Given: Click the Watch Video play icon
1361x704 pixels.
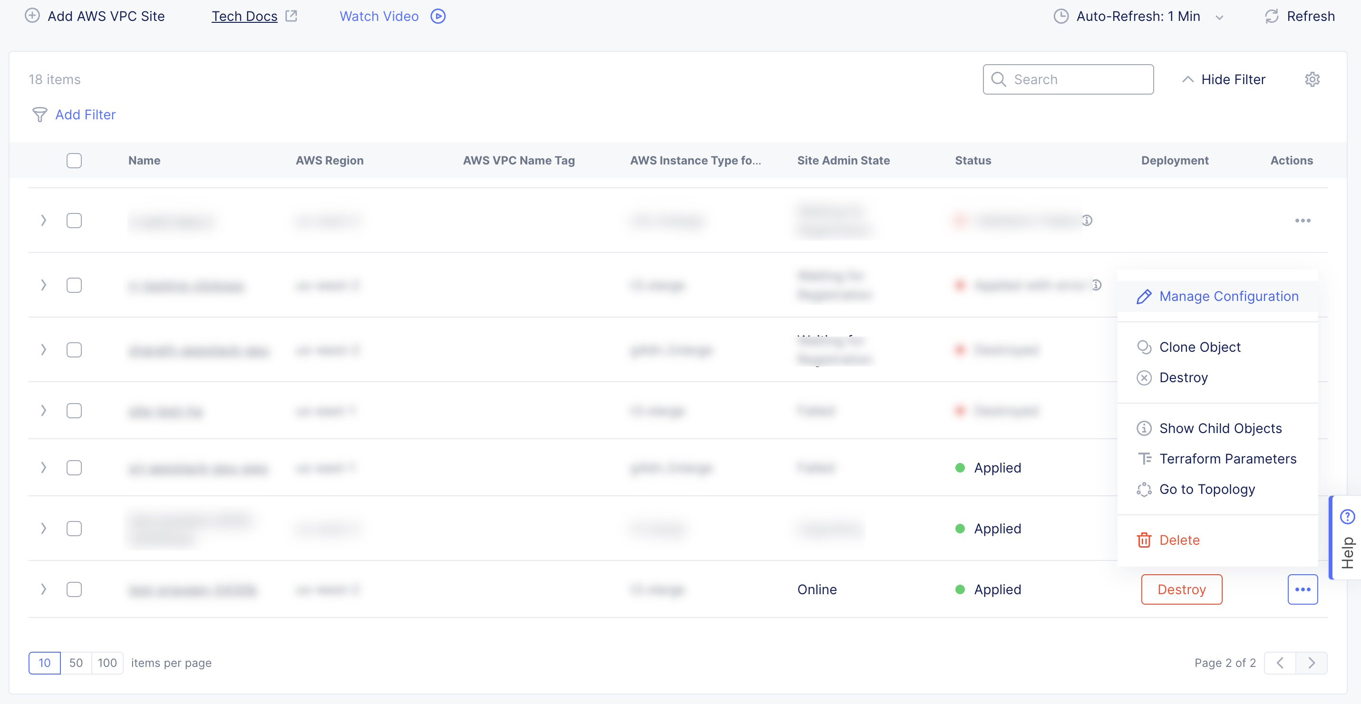Looking at the screenshot, I should coord(438,16).
